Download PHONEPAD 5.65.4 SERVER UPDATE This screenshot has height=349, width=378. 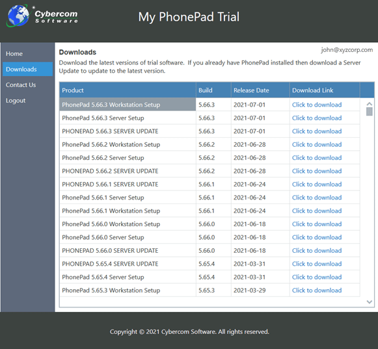tap(317, 264)
